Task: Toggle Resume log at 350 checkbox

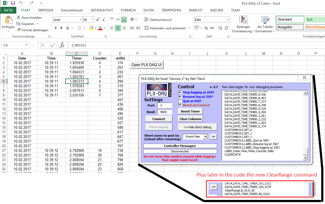Action: (180, 96)
